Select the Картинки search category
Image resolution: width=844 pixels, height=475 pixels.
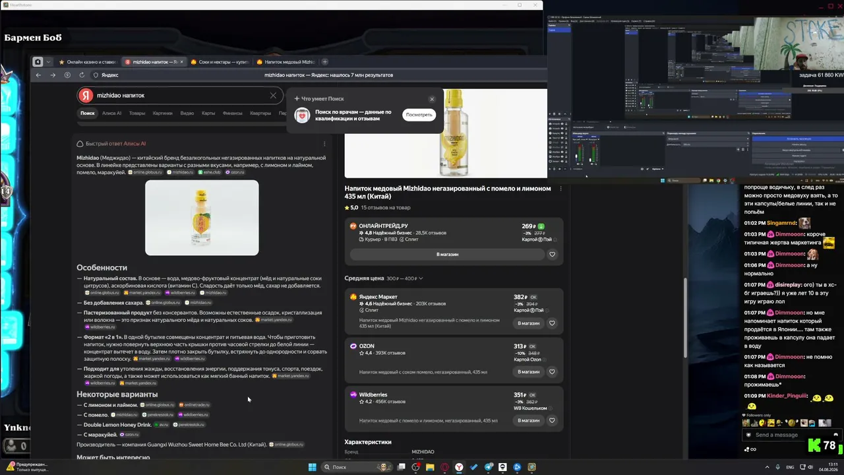point(163,113)
